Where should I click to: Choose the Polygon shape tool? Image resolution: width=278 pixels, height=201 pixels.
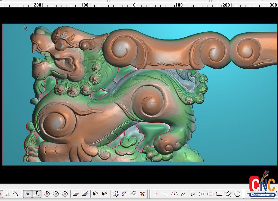[237, 194]
